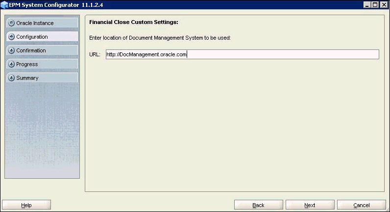Click the Progress step arrow icon
390x212 pixels.
click(11, 64)
